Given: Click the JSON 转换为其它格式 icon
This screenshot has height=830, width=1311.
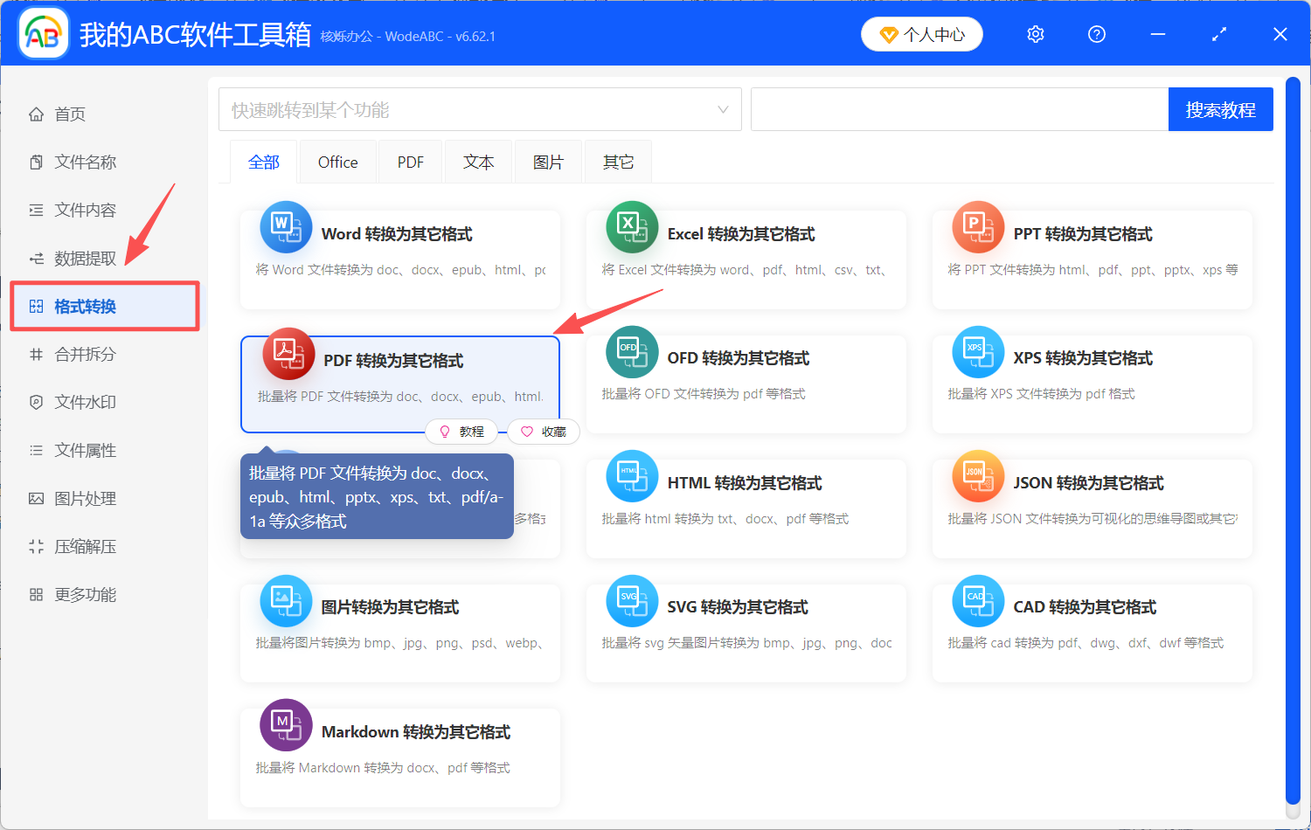Looking at the screenshot, I should [x=977, y=476].
